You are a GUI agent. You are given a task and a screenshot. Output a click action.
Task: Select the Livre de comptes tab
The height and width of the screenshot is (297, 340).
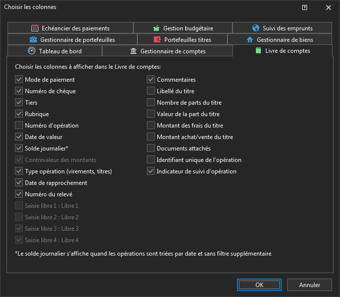click(283, 51)
